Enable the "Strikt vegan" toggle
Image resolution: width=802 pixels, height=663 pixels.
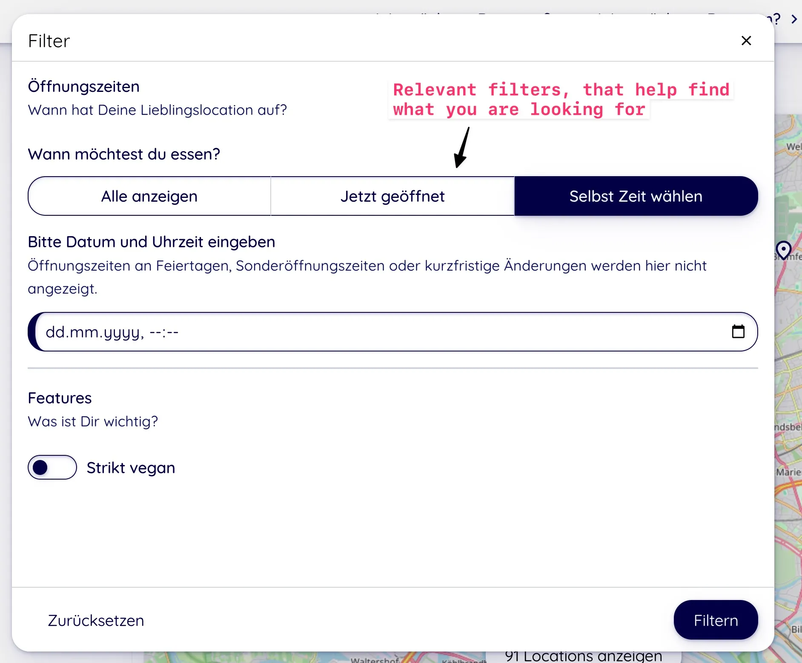[x=52, y=467]
